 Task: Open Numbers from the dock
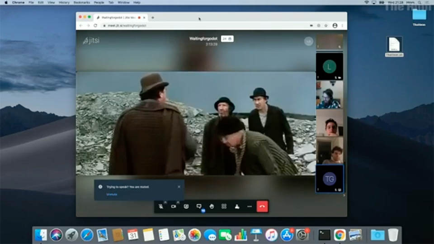(241, 235)
